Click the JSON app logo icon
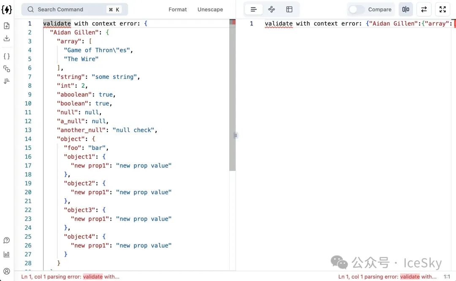 pos(7,9)
